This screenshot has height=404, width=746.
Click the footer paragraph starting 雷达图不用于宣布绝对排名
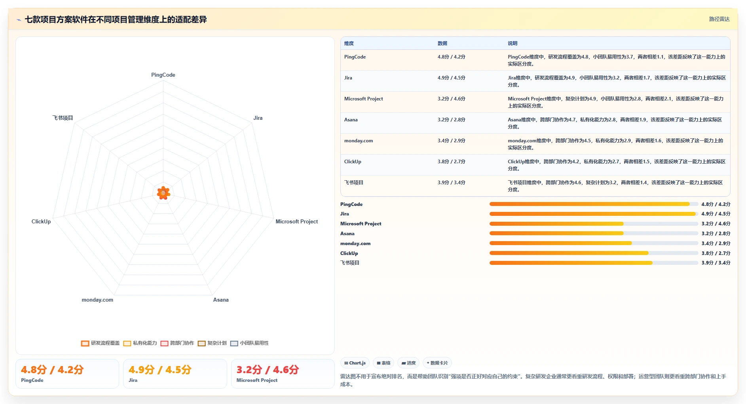click(x=533, y=380)
